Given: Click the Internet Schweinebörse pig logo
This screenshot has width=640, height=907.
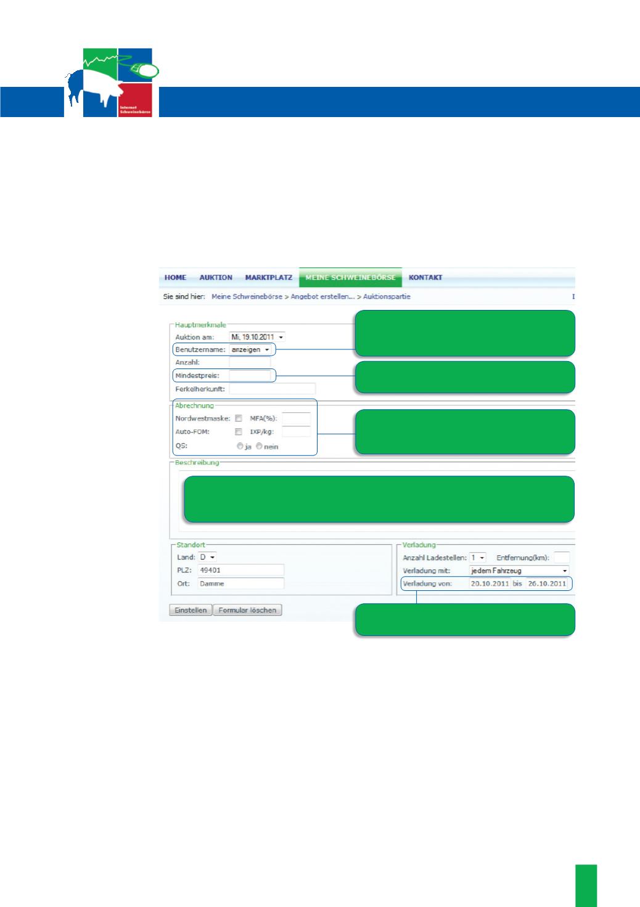Looking at the screenshot, I should (112, 83).
